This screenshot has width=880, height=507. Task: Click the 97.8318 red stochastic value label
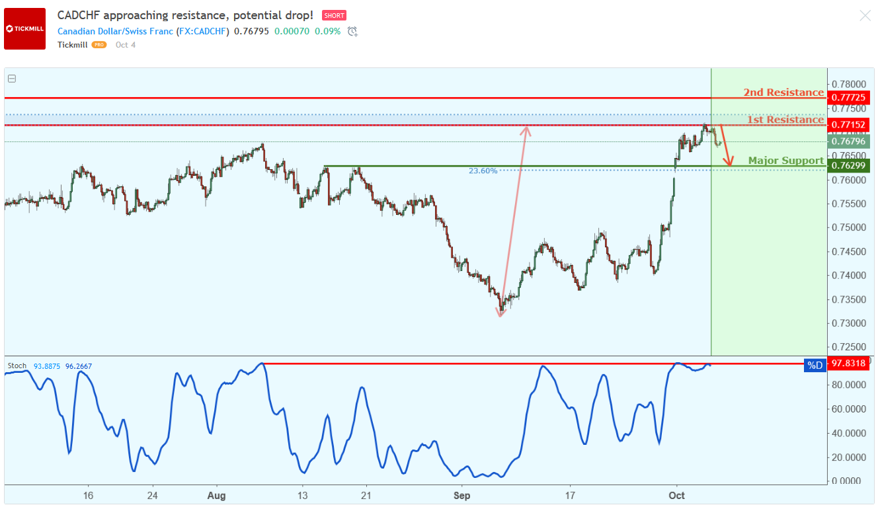click(x=848, y=364)
